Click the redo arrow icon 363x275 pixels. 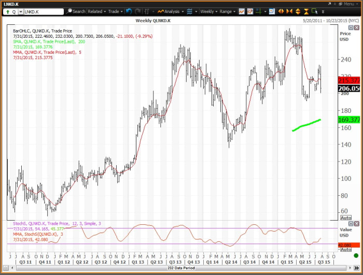(137, 11)
